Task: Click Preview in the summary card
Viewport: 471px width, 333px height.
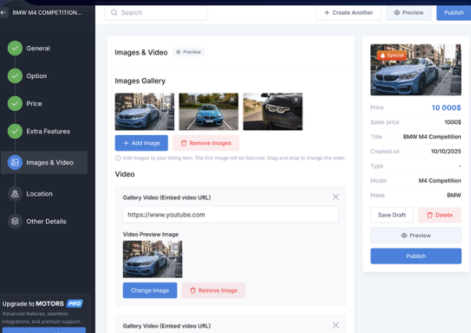Action: pyautogui.click(x=416, y=236)
